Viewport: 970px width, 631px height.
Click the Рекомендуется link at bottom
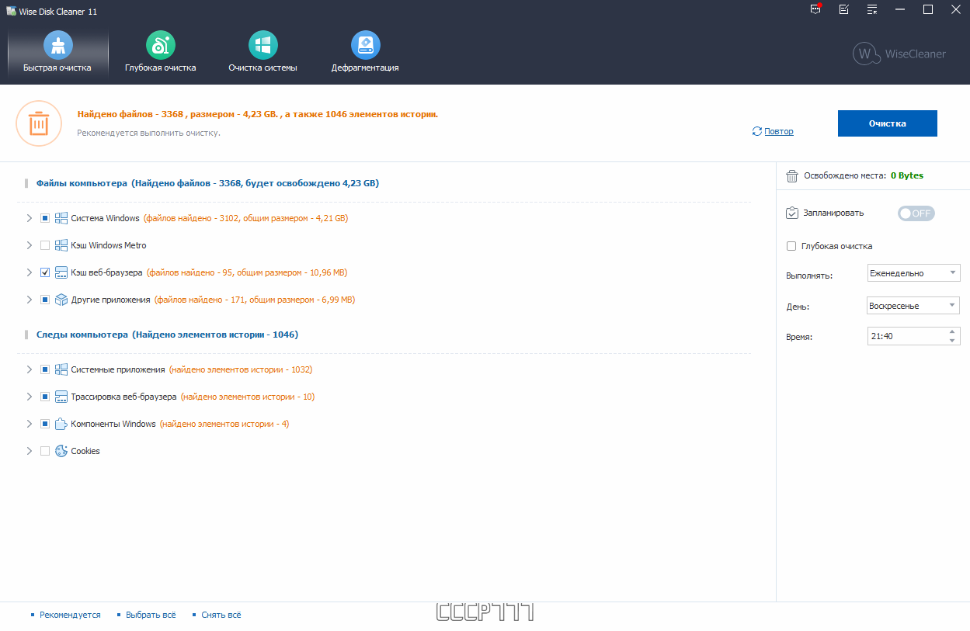click(70, 615)
